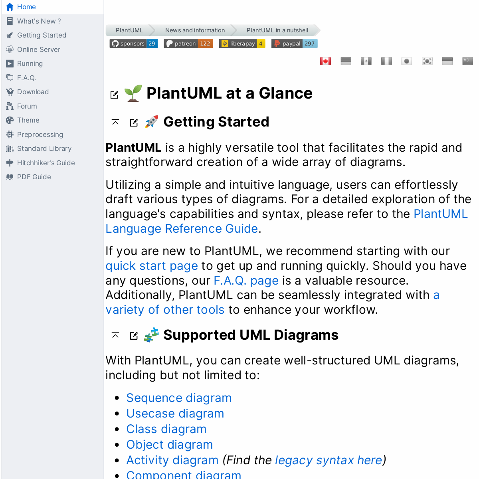Click the Mexican flag language icon
This screenshot has height=479, width=479.
coord(366,61)
